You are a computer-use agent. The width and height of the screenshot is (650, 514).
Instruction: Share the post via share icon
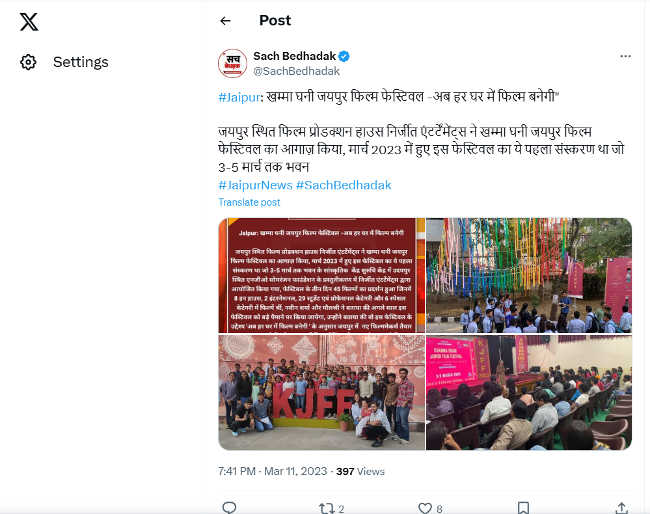[x=621, y=508]
